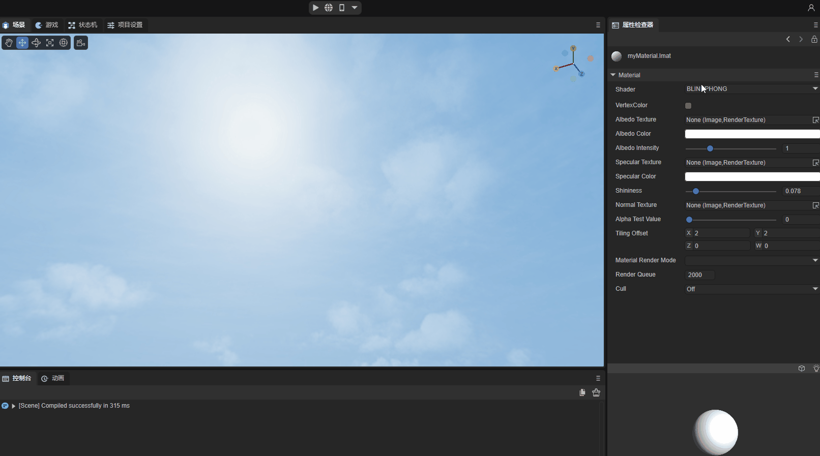The image size is (820, 456).
Task: Clear console with the trash icon
Action: (596, 392)
